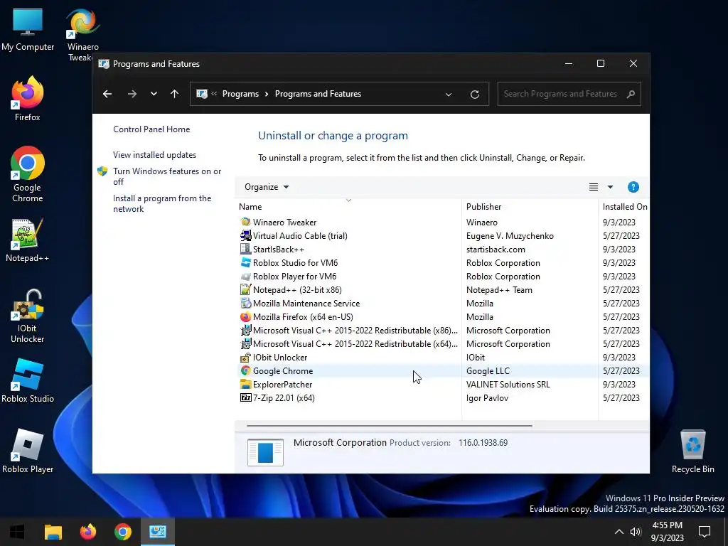This screenshot has height=546, width=728.
Task: Select the Mozilla Maintenance Service icon
Action: tap(245, 303)
